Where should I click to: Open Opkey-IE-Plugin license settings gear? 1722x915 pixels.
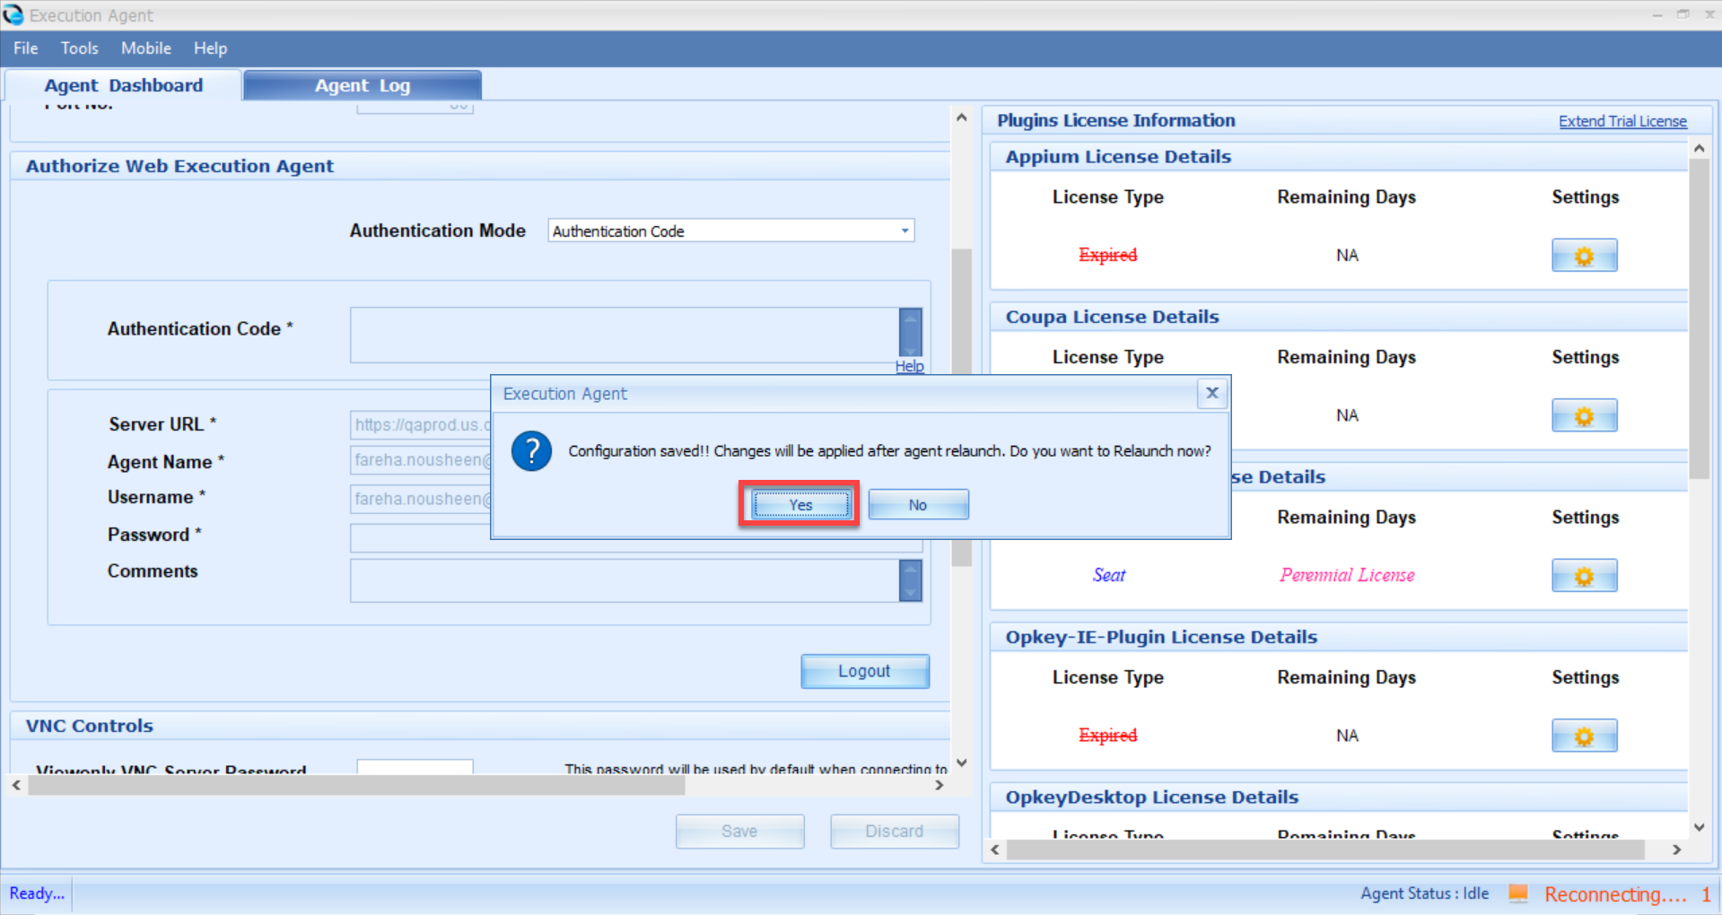[x=1584, y=736]
